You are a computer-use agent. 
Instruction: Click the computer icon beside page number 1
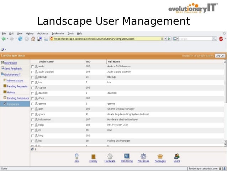tap(32, 149)
